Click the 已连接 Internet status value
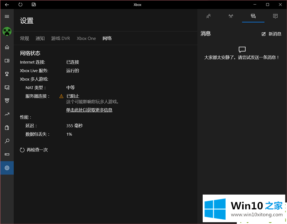Viewport: 287px width, 224px height. tap(72, 62)
